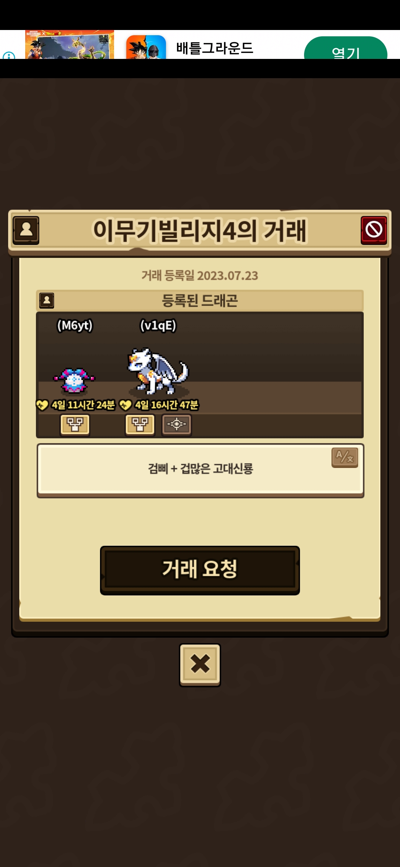Tap the Battlegrounds ad banner image

[x=70, y=44]
